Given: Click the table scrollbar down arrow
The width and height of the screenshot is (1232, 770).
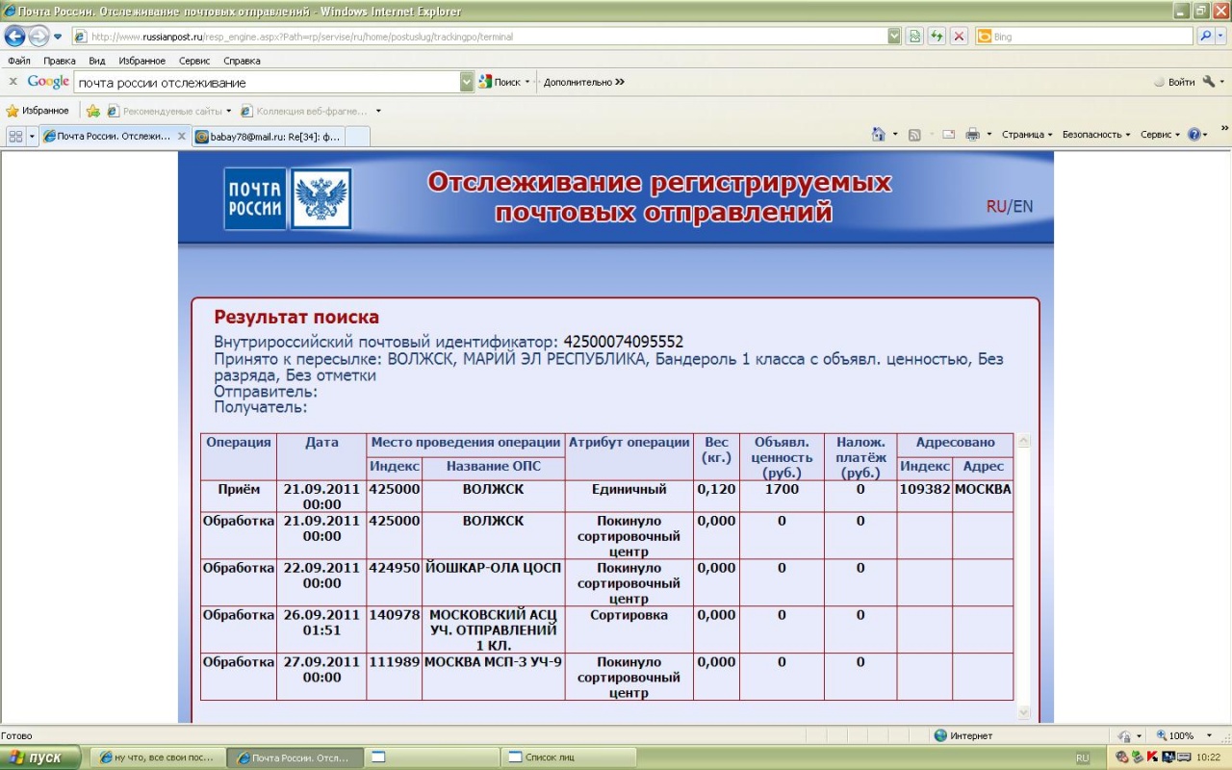Looking at the screenshot, I should (x=1023, y=712).
